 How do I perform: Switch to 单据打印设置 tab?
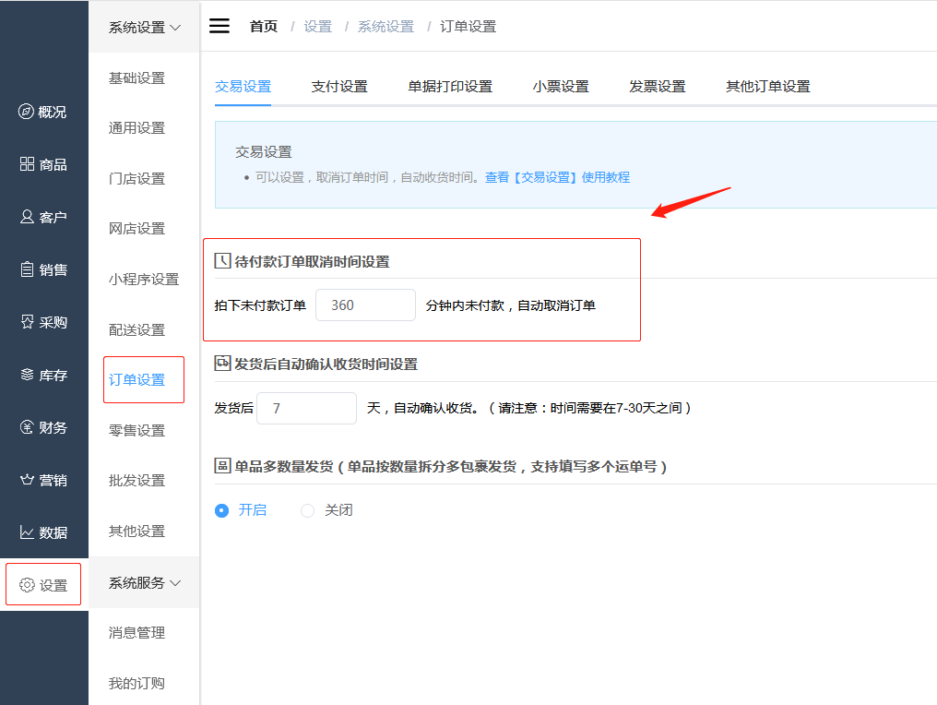[x=450, y=87]
